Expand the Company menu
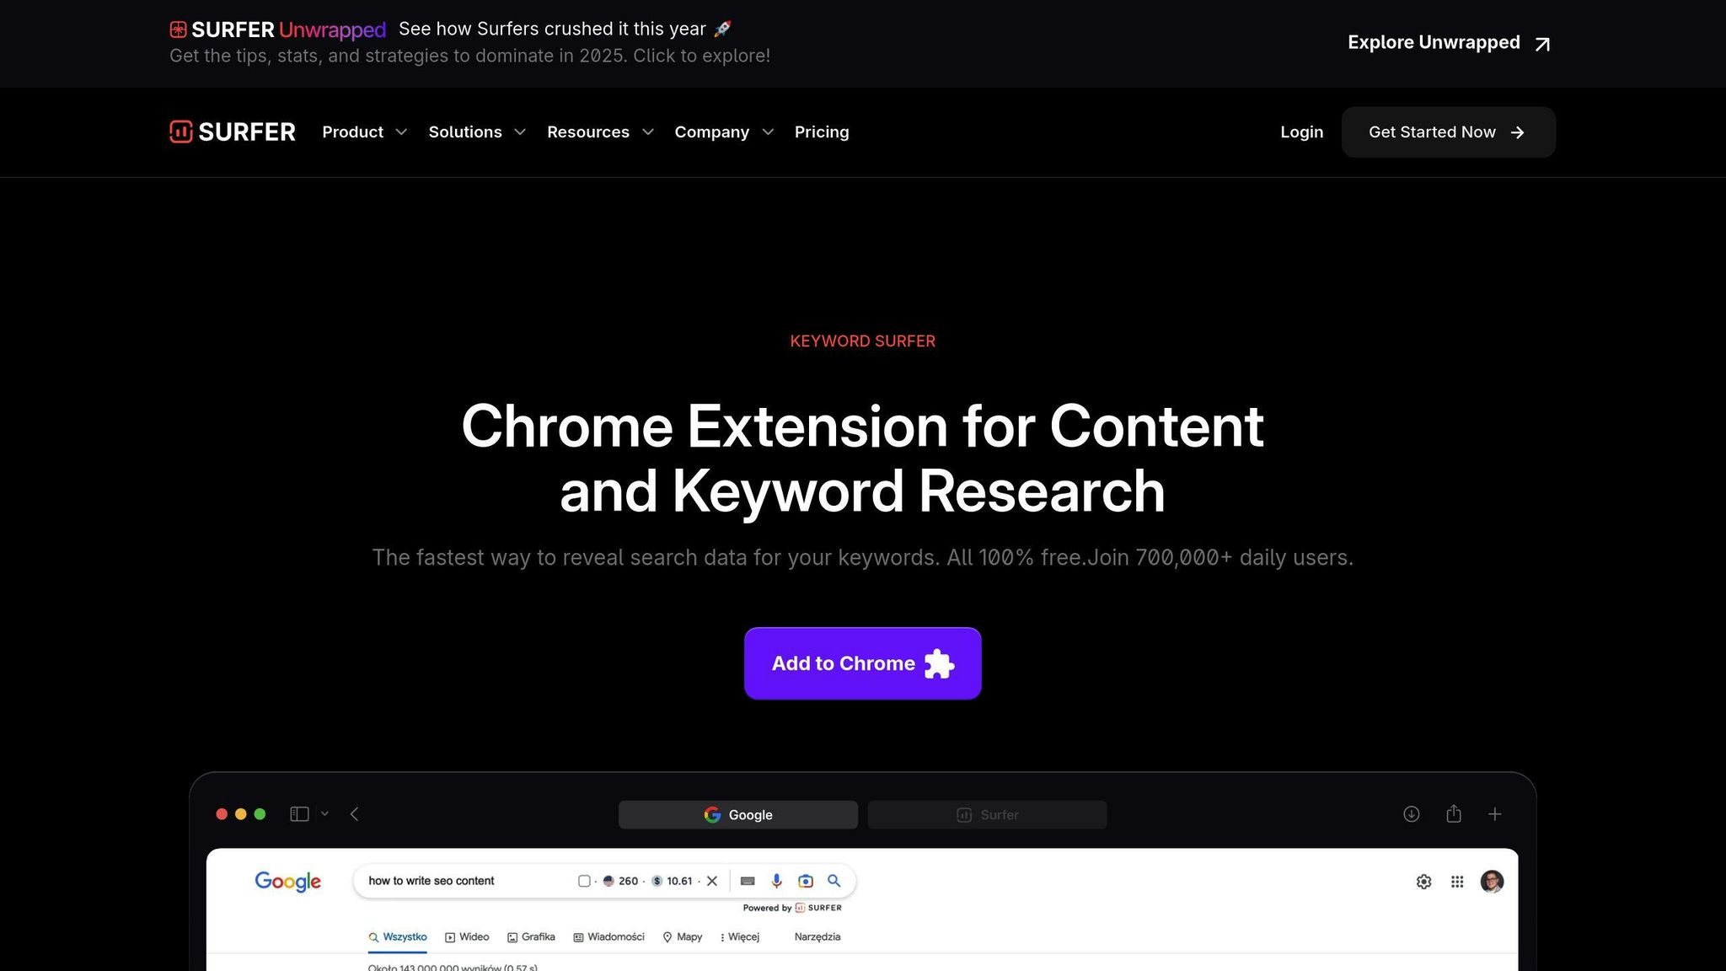This screenshot has height=971, width=1726. 724,132
